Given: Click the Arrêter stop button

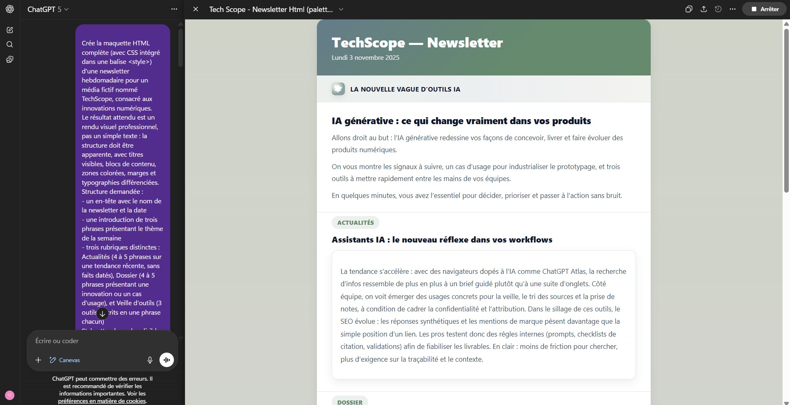Looking at the screenshot, I should click(x=764, y=9).
